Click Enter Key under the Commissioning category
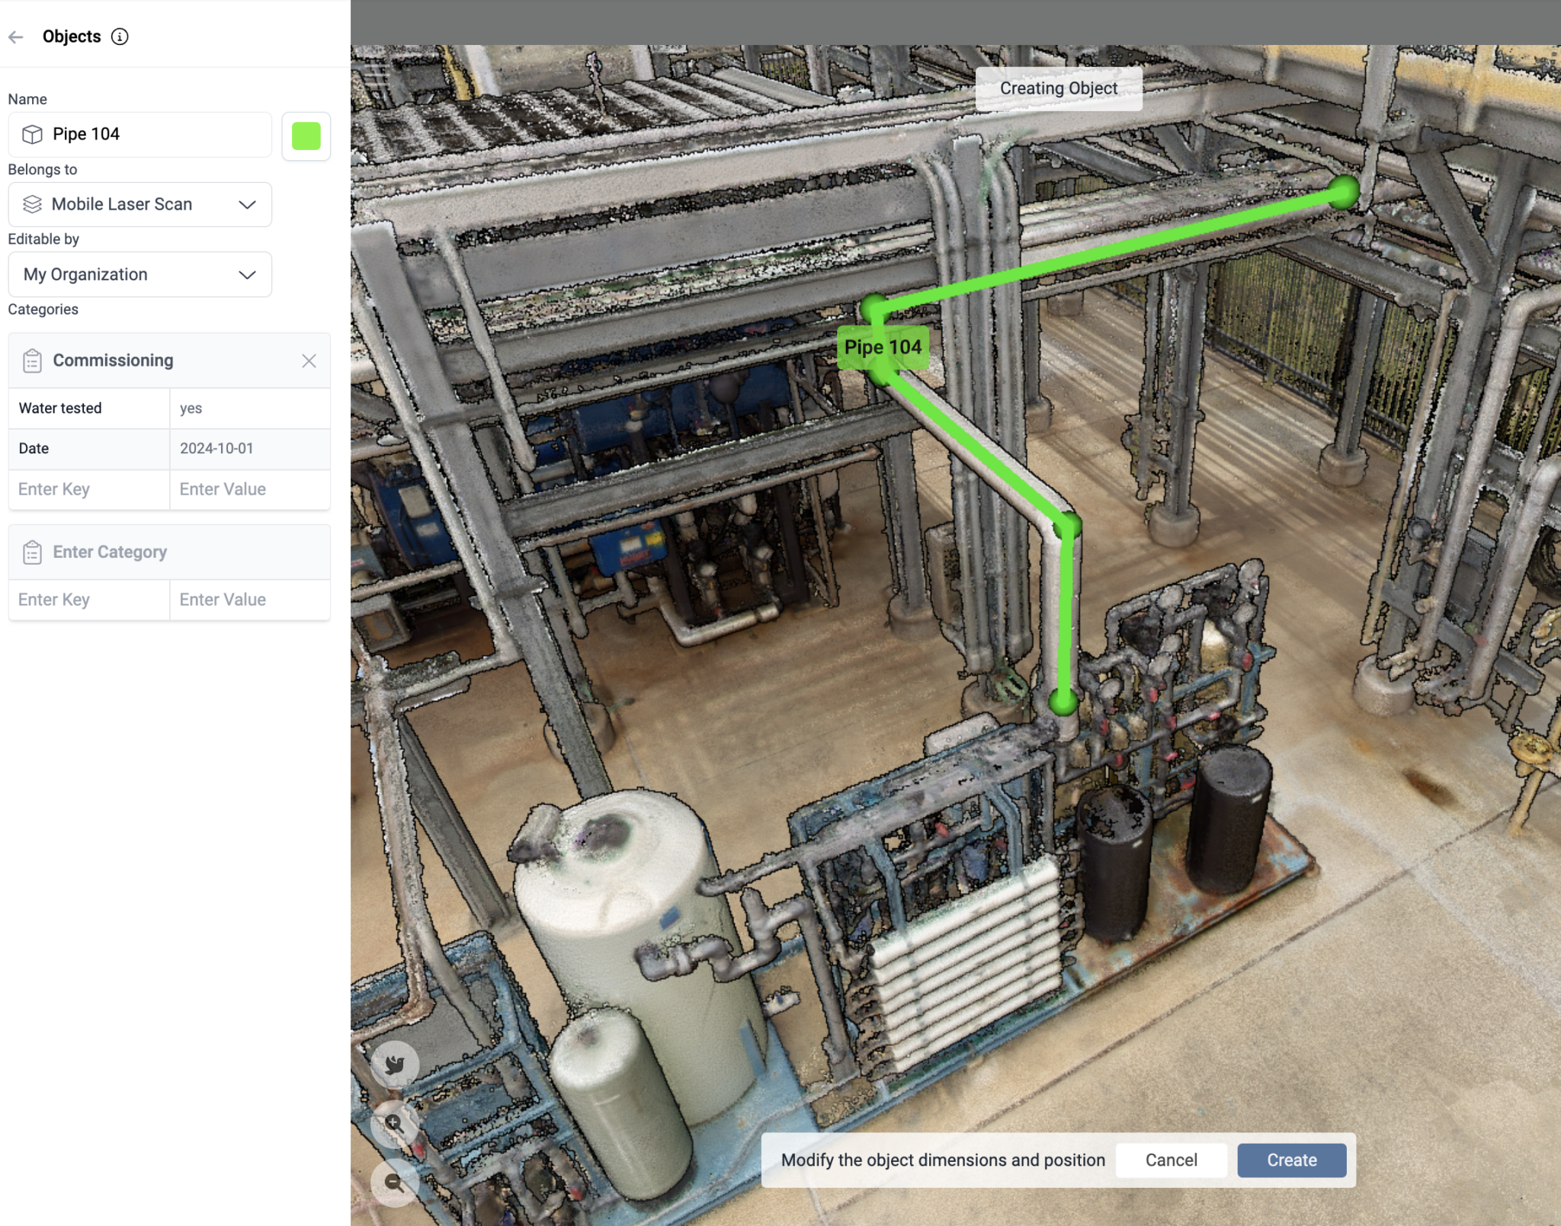Image resolution: width=1561 pixels, height=1226 pixels. click(89, 489)
